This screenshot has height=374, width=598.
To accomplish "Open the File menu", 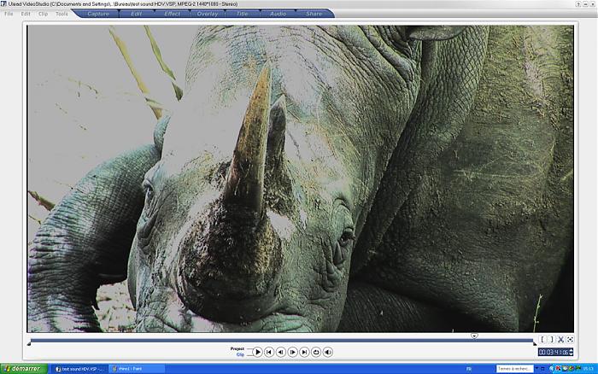I will [x=9, y=14].
